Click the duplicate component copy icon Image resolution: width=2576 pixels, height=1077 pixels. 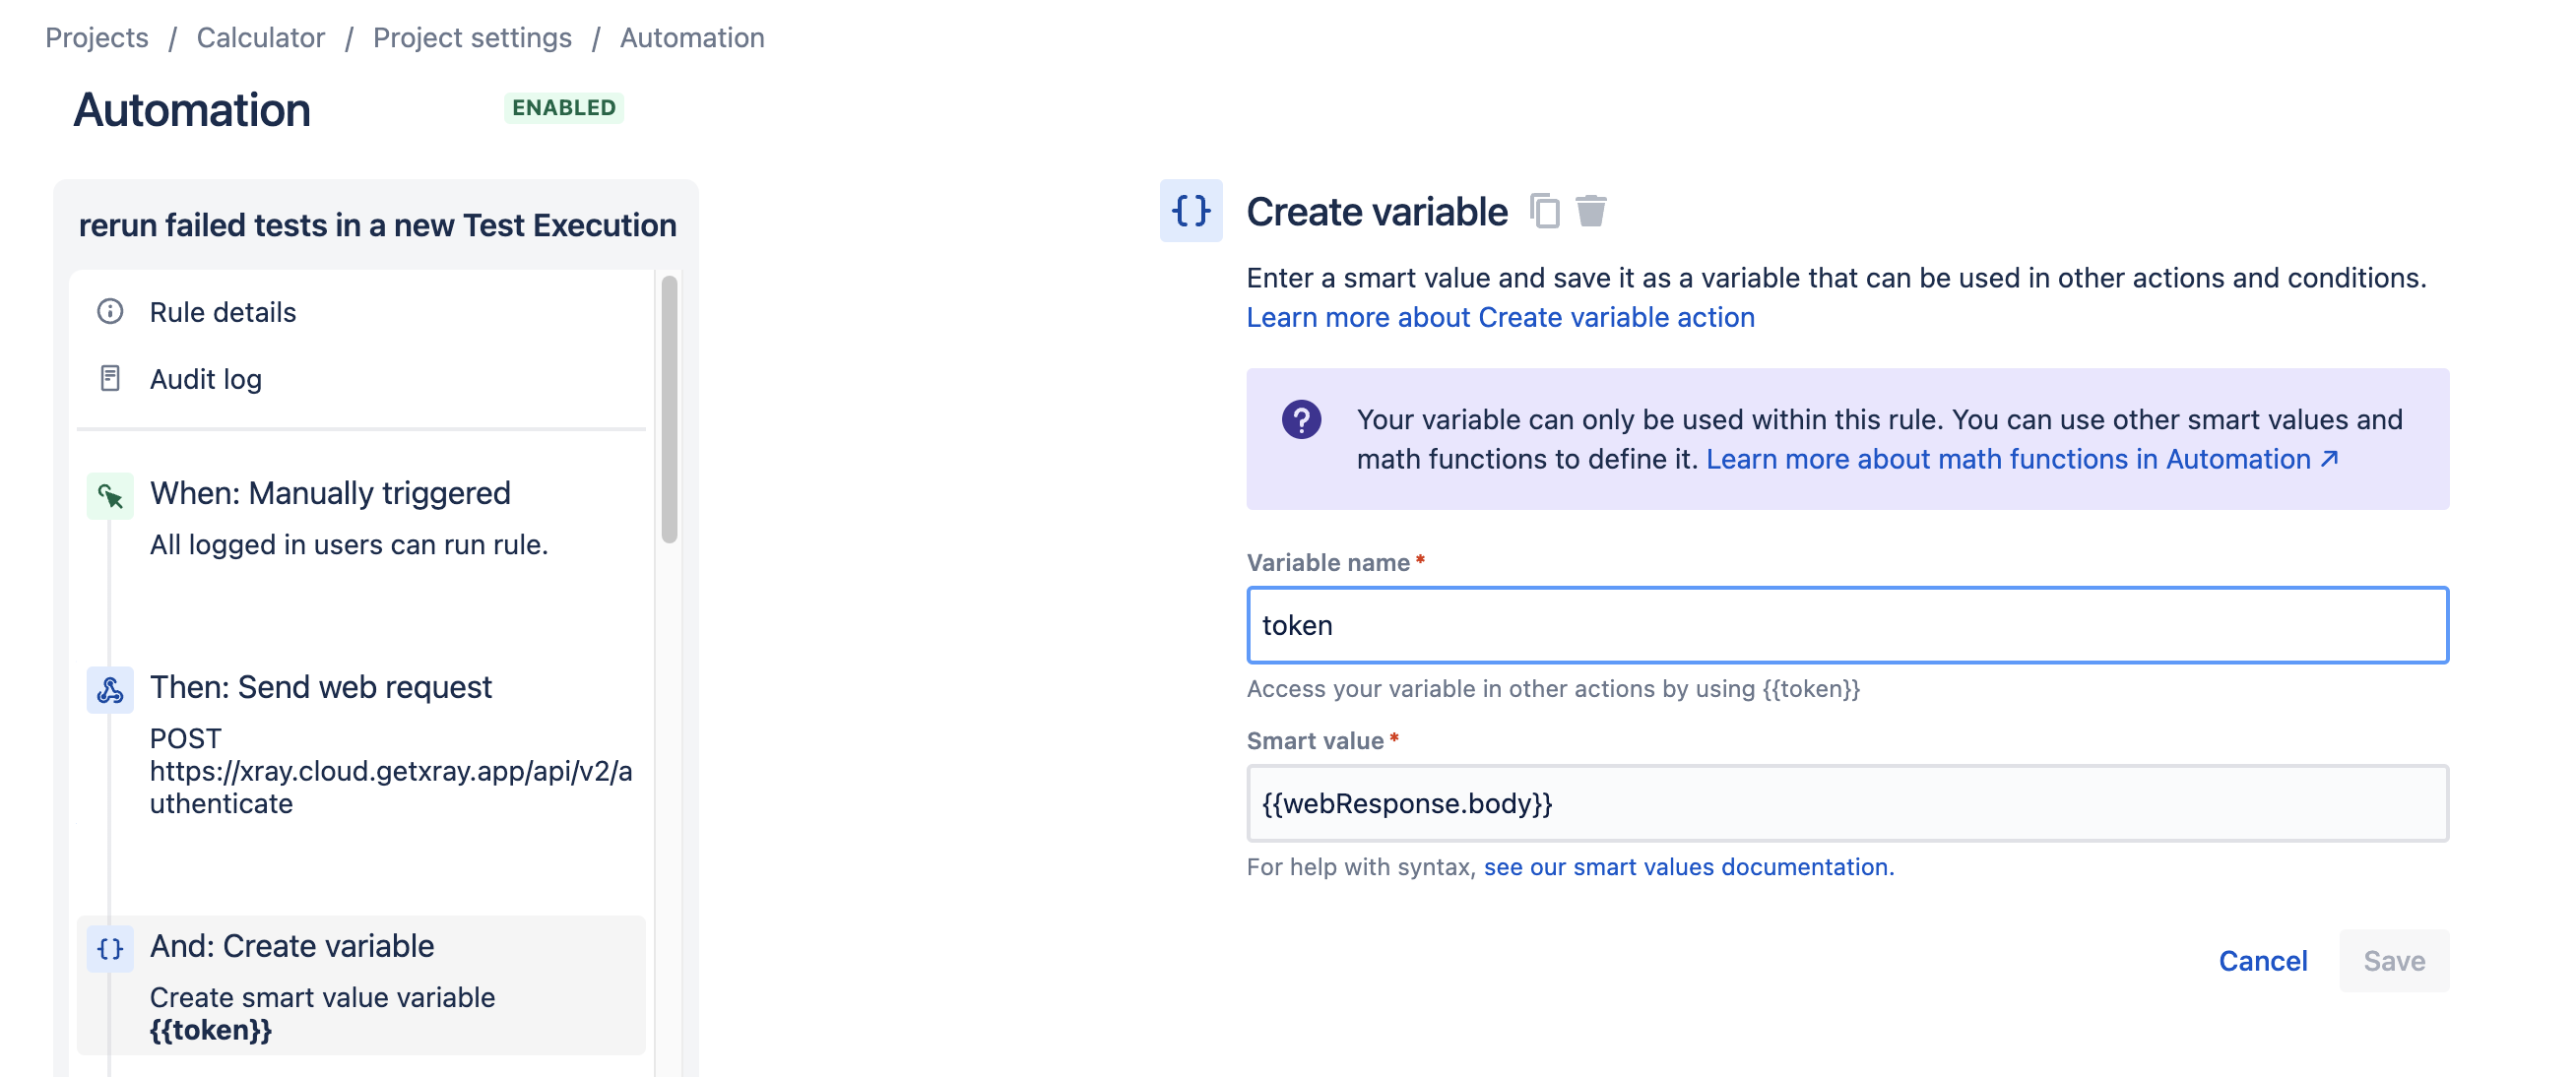tap(1545, 211)
